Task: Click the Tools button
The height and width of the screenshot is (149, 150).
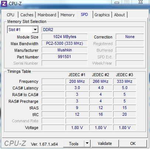Action: tap(74, 143)
